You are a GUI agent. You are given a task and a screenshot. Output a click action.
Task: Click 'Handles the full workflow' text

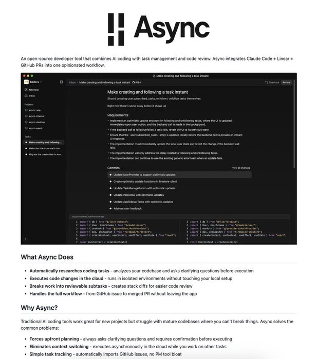(x=55, y=294)
